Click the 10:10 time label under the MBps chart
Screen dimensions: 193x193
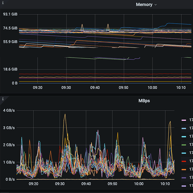[x=165, y=184]
